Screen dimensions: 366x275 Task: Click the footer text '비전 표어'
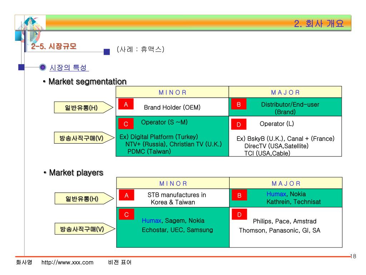click(120, 262)
